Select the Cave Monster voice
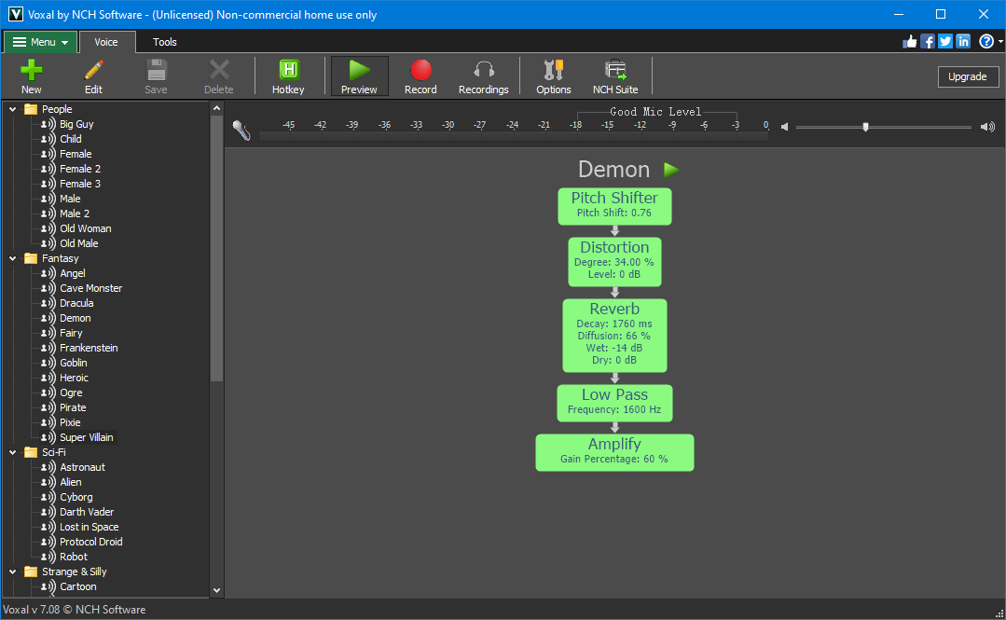 (x=90, y=288)
